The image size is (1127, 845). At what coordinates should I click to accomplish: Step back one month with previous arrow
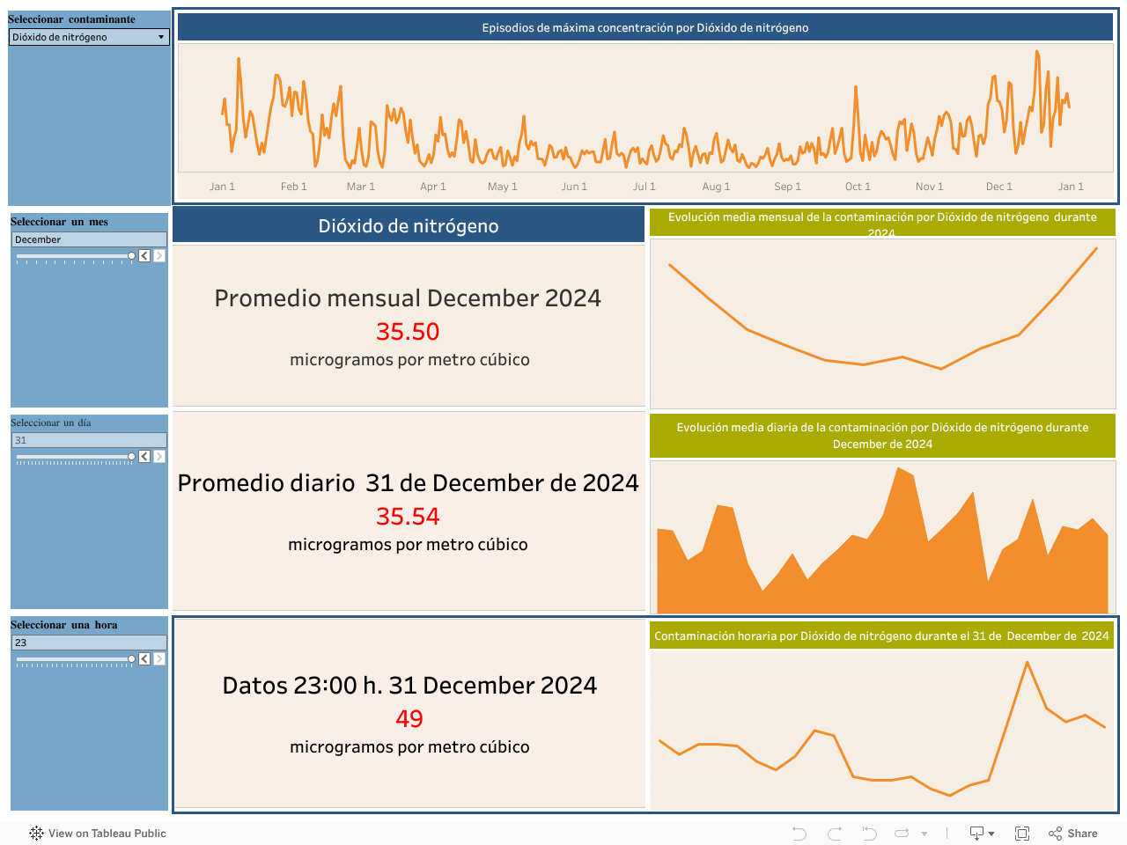click(144, 256)
